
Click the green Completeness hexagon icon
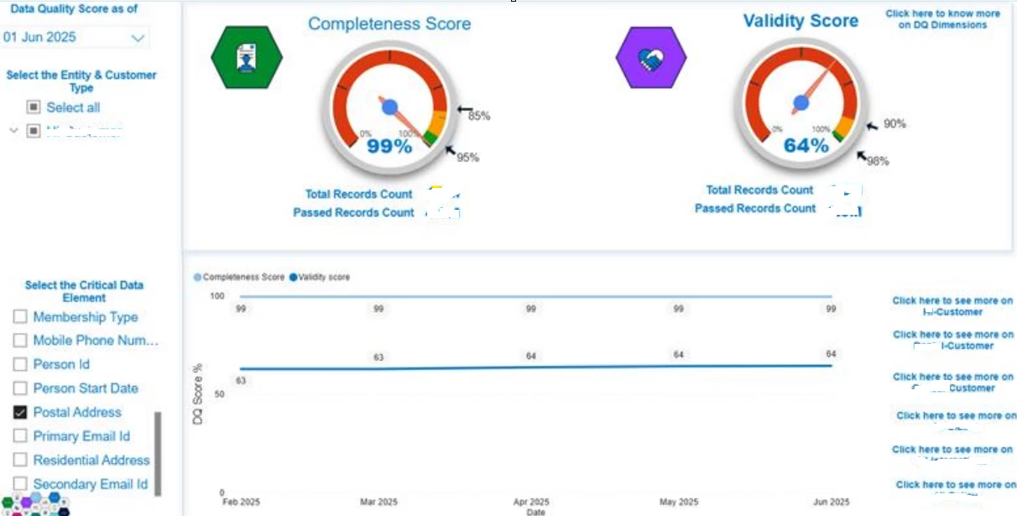(x=247, y=58)
